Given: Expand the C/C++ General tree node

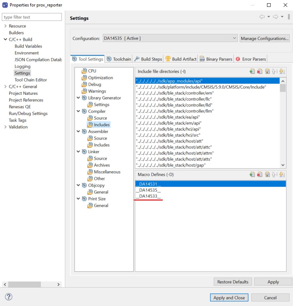Looking at the screenshot, I should tap(5, 87).
